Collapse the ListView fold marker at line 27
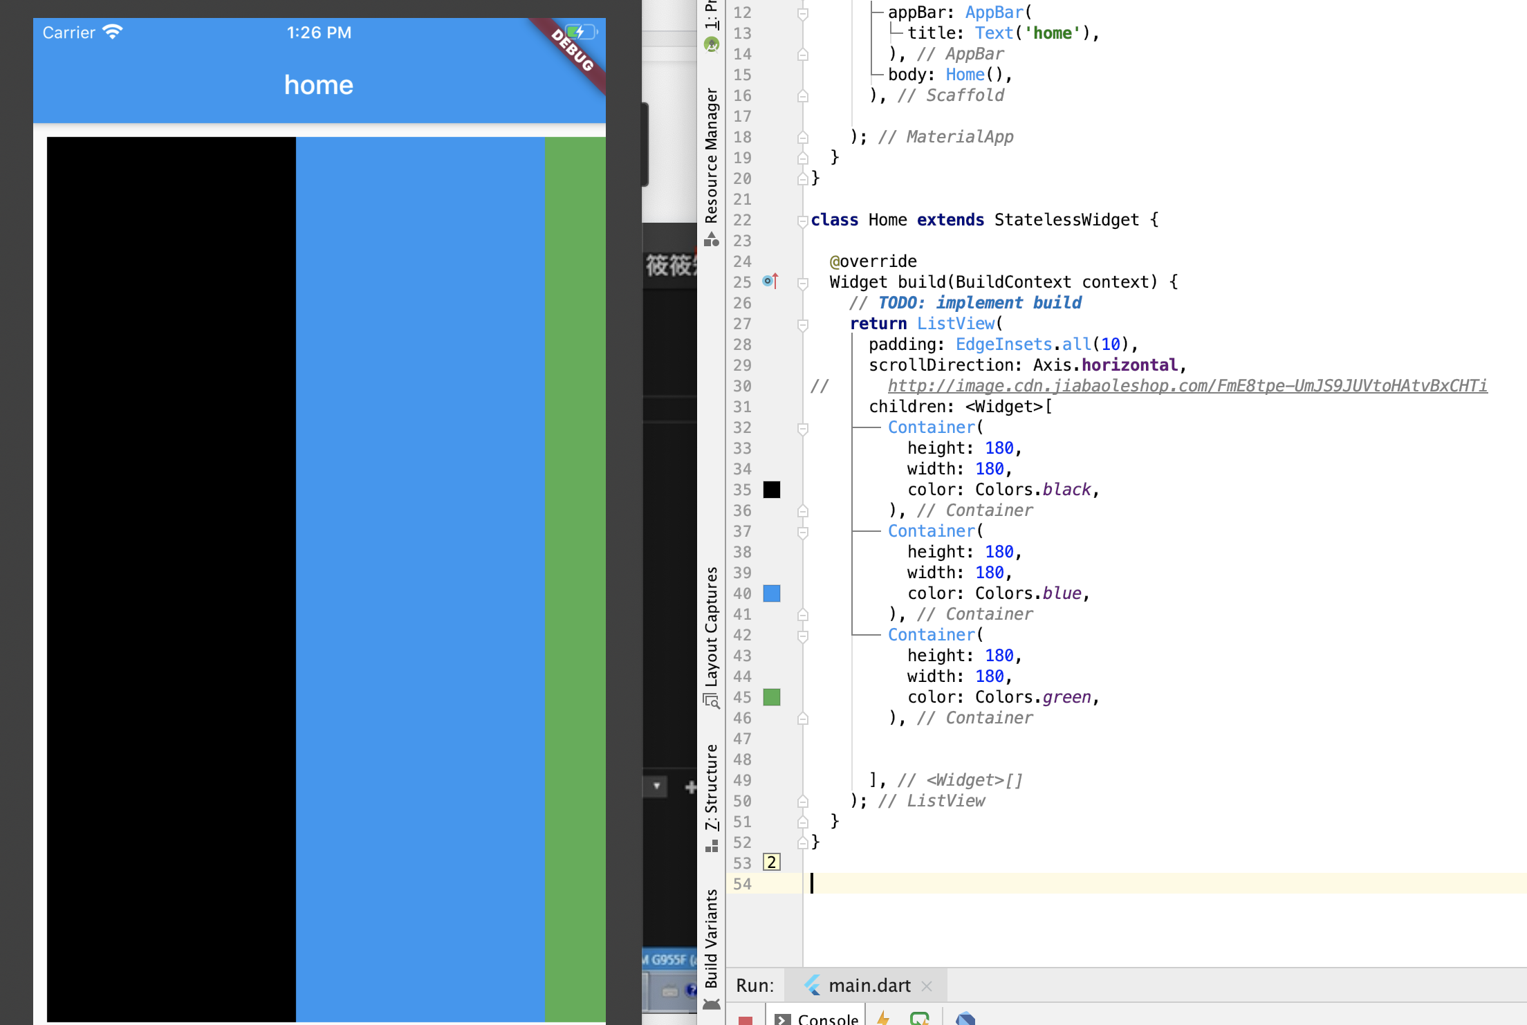Screen dimensions: 1527x1025 click(803, 324)
